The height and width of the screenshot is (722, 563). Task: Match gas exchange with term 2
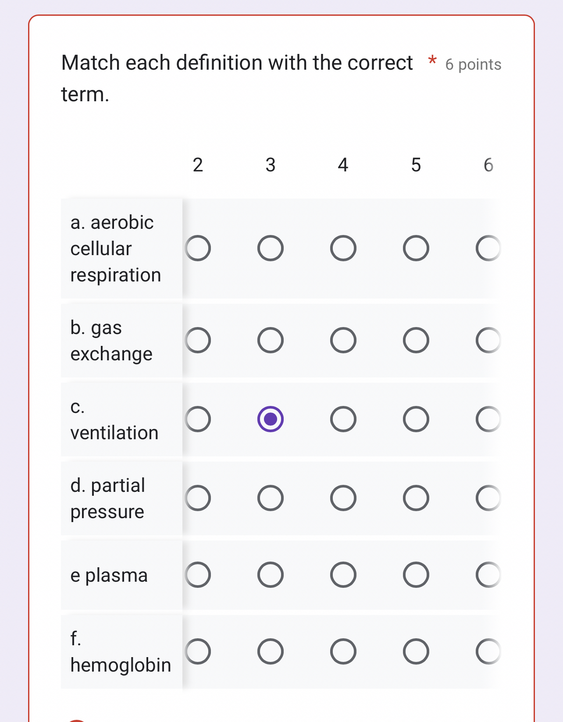198,340
